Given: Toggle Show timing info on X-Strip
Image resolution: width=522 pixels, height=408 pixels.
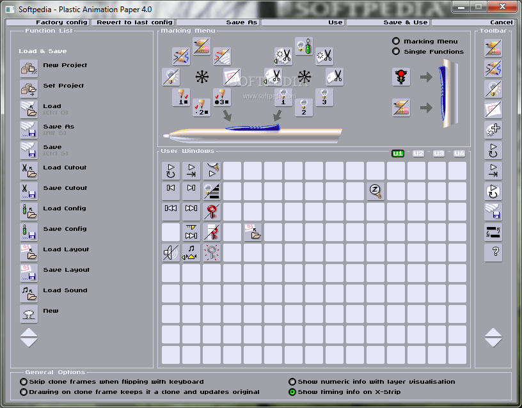Looking at the screenshot, I should click(x=292, y=392).
